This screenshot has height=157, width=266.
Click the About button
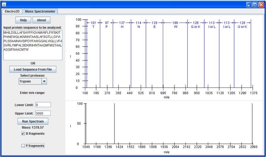click(x=41, y=20)
